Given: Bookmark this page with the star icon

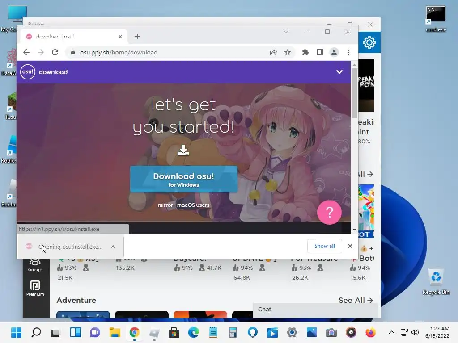Looking at the screenshot, I should (288, 53).
